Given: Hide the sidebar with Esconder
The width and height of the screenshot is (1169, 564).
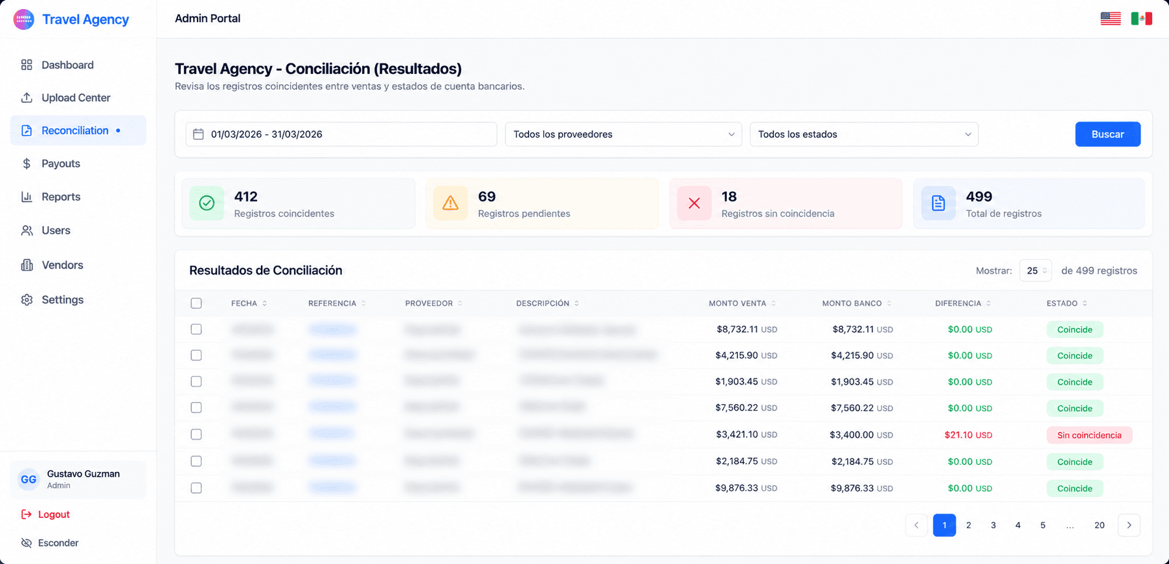Looking at the screenshot, I should 50,543.
